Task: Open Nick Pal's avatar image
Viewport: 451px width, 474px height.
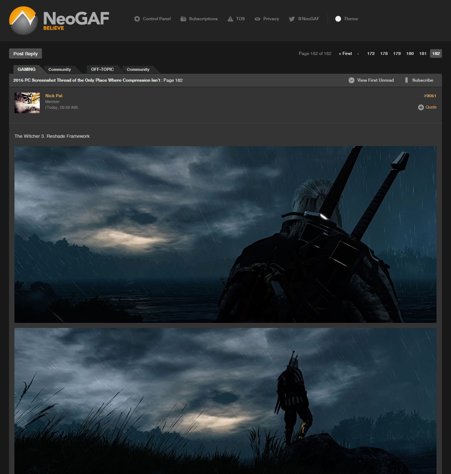Action: [x=27, y=103]
